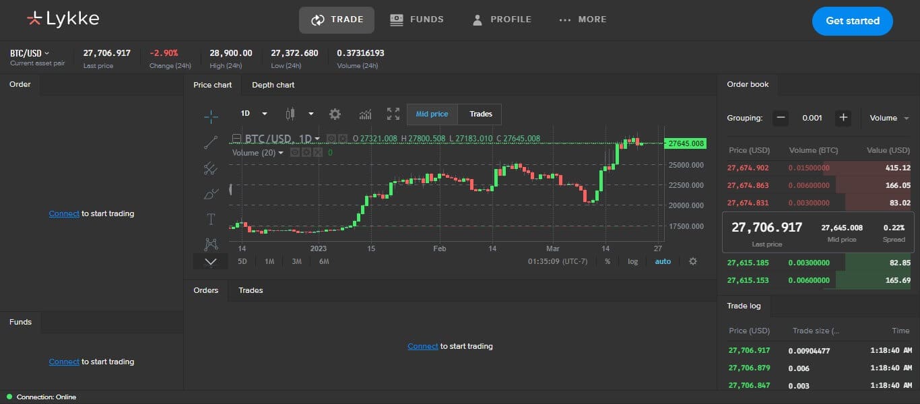Enable logarithmic price scale
The width and height of the screenshot is (920, 404).
[x=632, y=261]
